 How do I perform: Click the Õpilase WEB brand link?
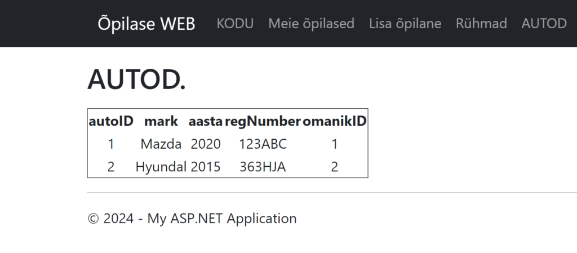pyautogui.click(x=147, y=24)
